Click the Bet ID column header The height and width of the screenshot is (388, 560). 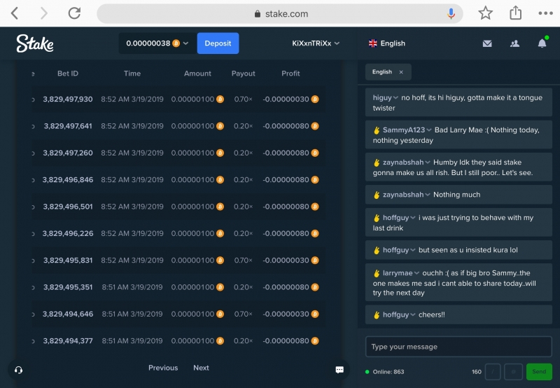pos(68,74)
